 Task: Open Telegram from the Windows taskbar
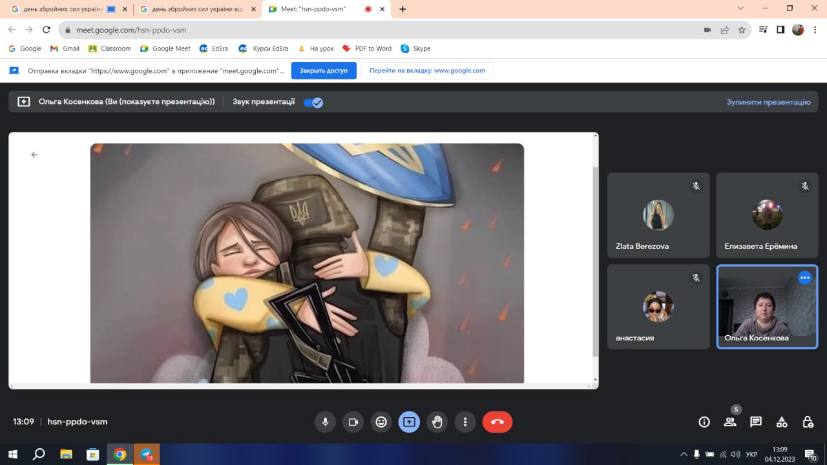click(147, 454)
